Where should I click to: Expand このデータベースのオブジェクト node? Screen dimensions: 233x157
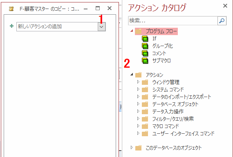coord(132,147)
